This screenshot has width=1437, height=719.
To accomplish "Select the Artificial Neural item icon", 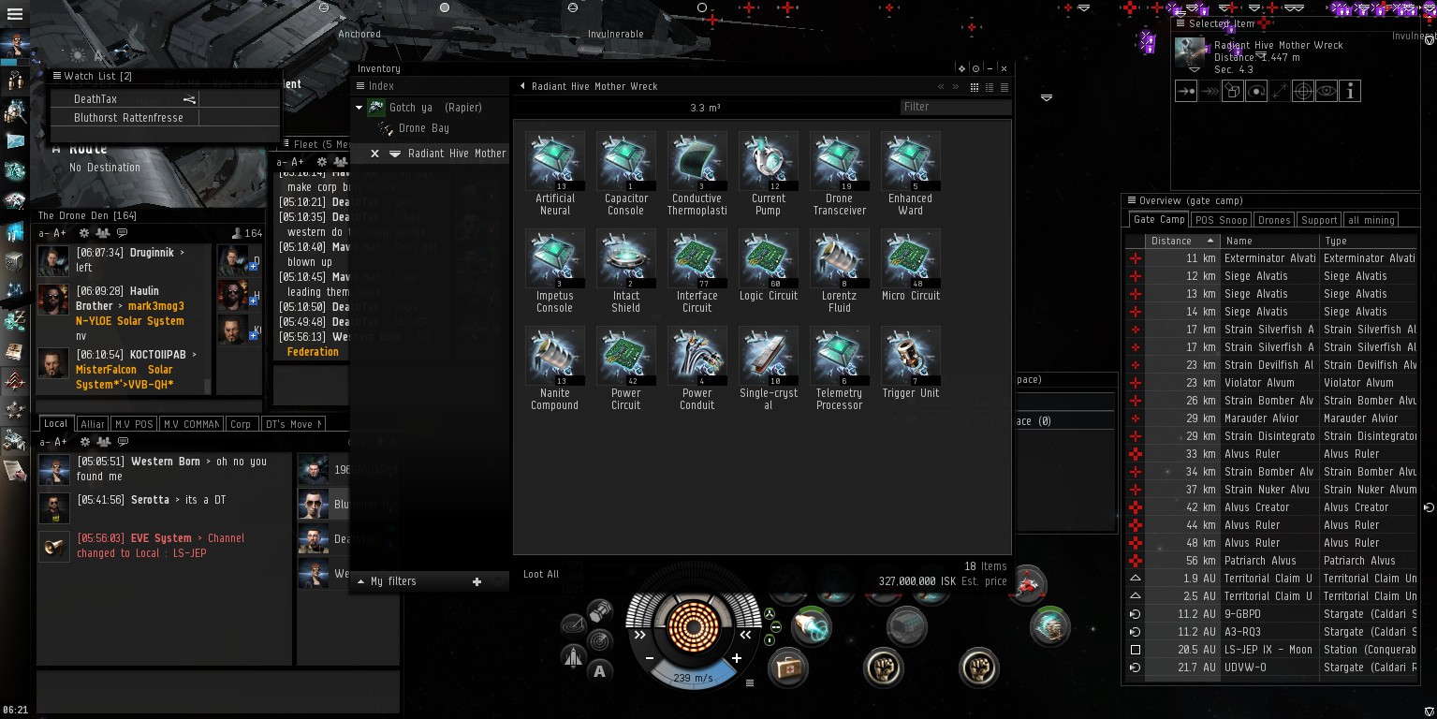I will 555,161.
